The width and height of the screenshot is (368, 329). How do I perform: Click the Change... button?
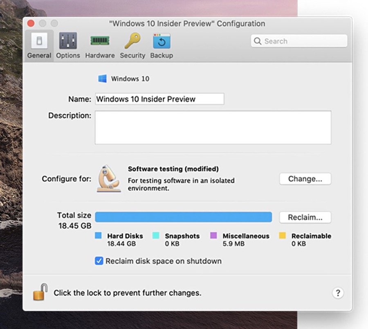(305, 179)
